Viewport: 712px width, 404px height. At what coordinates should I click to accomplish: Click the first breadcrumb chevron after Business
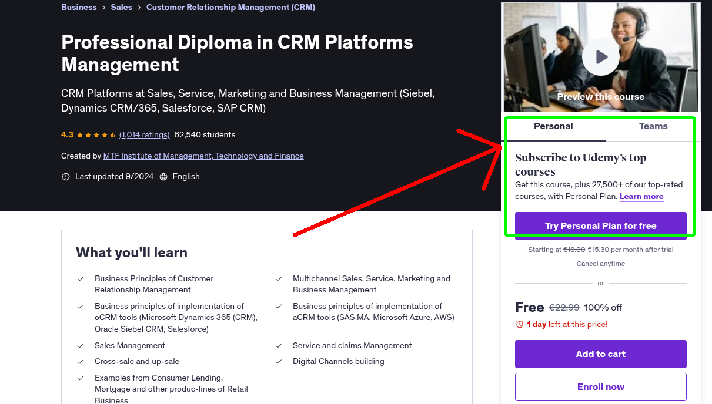(104, 8)
